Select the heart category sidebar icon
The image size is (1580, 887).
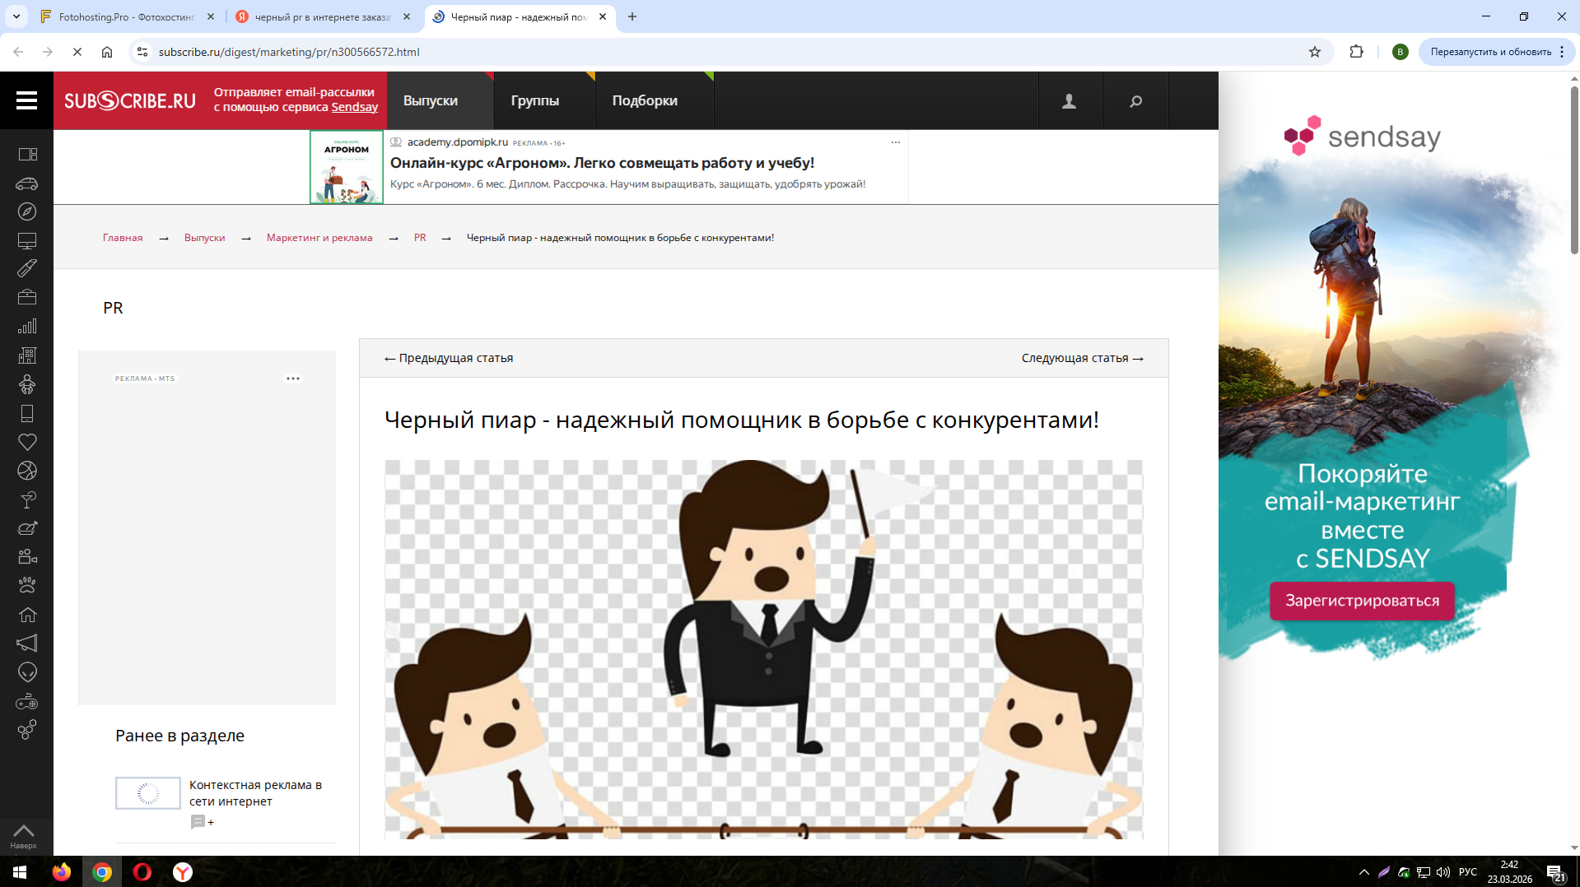point(27,442)
